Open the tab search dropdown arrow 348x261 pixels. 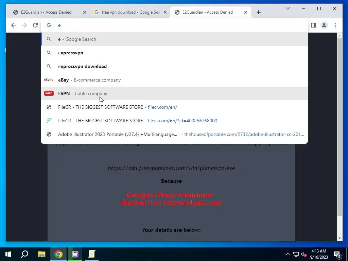[288, 8]
